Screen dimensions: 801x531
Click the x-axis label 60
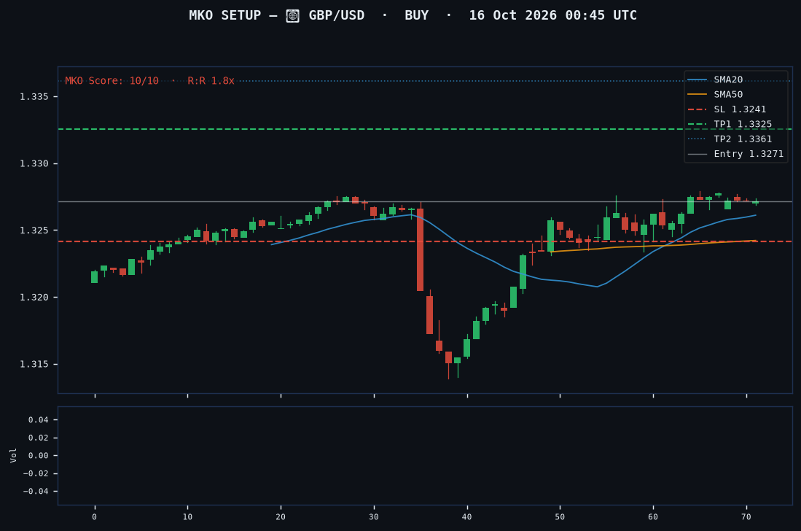(653, 516)
